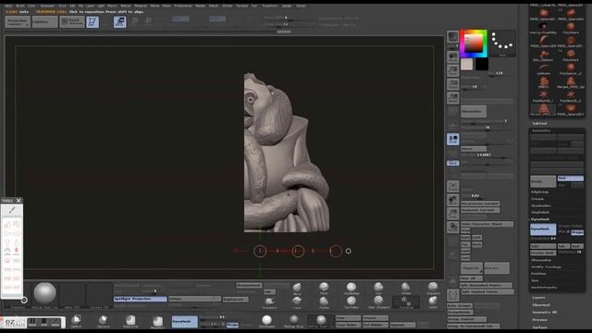This screenshot has width=592, height=333.
Task: Expand the ZRemesher section
Action: point(541,260)
